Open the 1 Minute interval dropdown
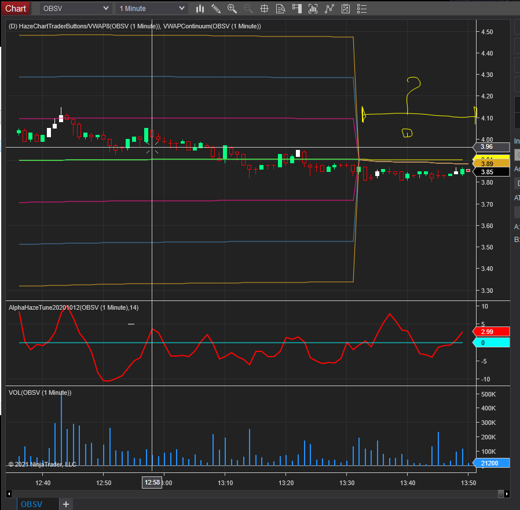 click(152, 8)
